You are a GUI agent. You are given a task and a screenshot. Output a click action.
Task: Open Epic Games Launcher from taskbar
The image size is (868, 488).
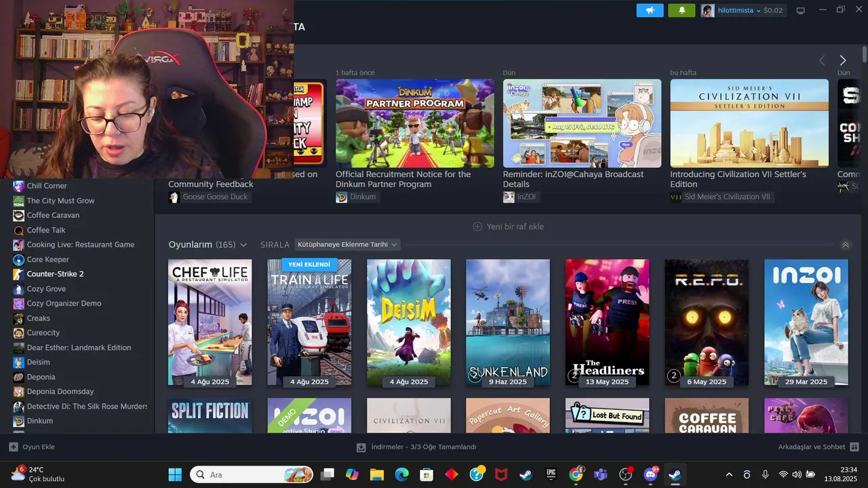click(551, 474)
